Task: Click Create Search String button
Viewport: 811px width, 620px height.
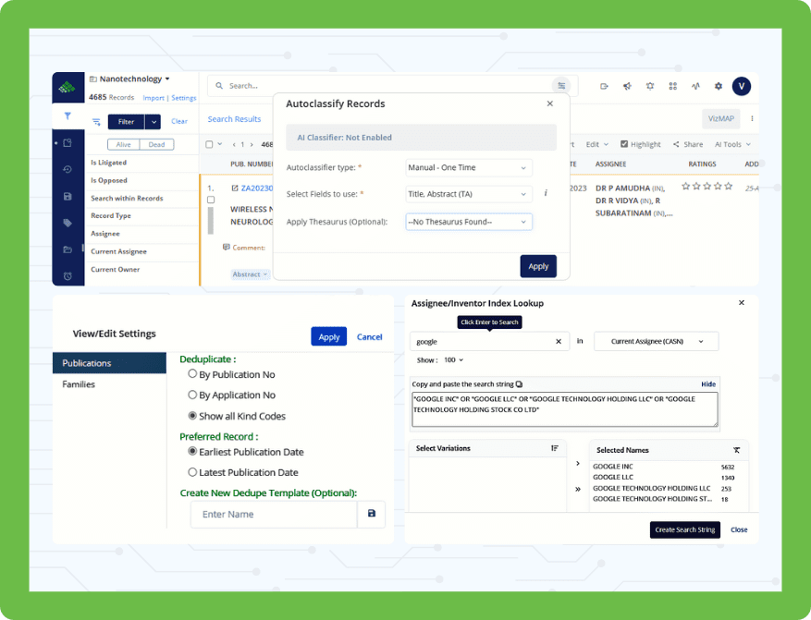Action: pyautogui.click(x=685, y=529)
